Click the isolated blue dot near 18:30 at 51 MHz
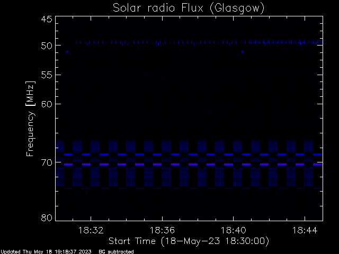Viewport: 339px width, 254px height. pyautogui.click(x=67, y=52)
